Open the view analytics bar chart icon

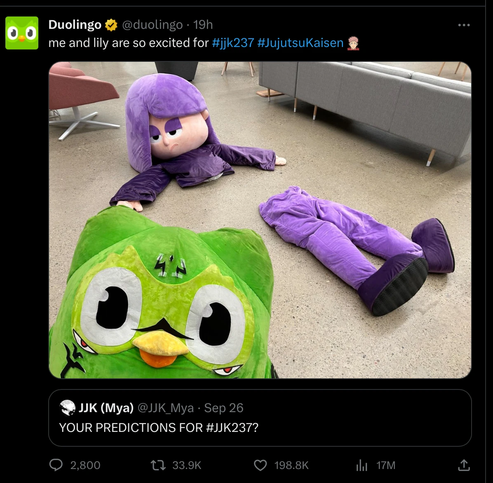coord(362,465)
